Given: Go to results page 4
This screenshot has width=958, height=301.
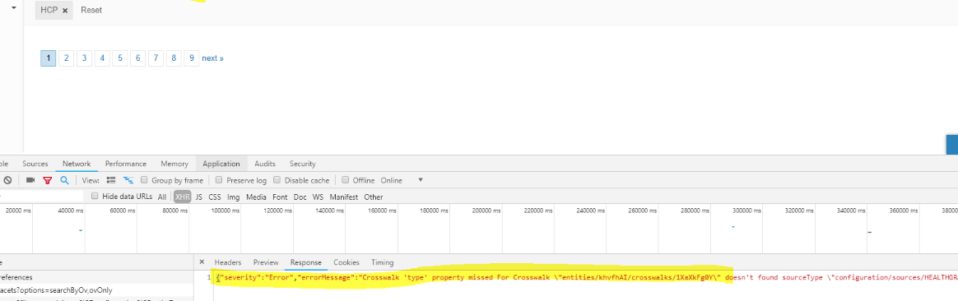Looking at the screenshot, I should click(102, 58).
